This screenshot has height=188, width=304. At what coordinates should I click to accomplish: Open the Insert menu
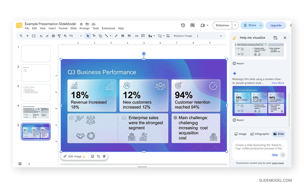coord(52,28)
